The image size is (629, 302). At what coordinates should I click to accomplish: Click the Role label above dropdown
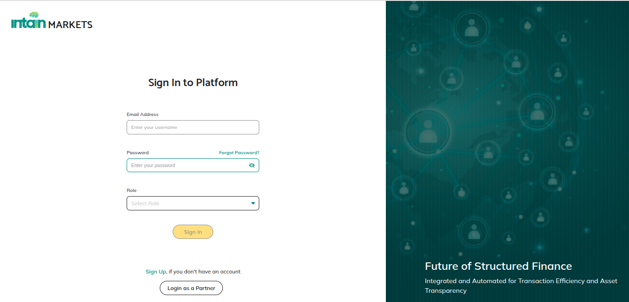[132, 191]
